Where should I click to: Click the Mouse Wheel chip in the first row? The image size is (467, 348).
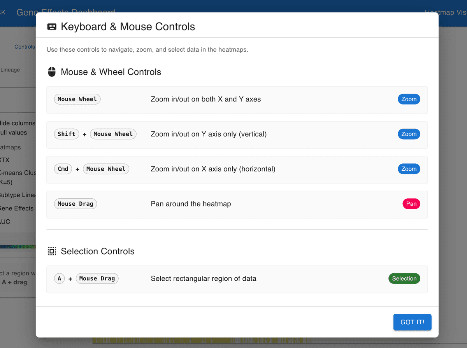click(x=77, y=99)
